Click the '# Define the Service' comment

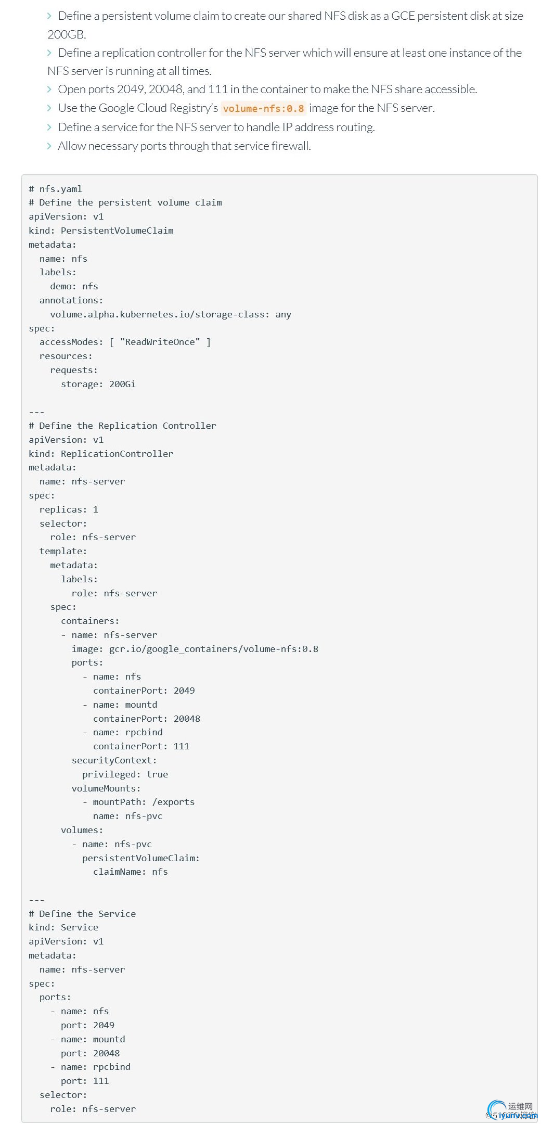(82, 914)
